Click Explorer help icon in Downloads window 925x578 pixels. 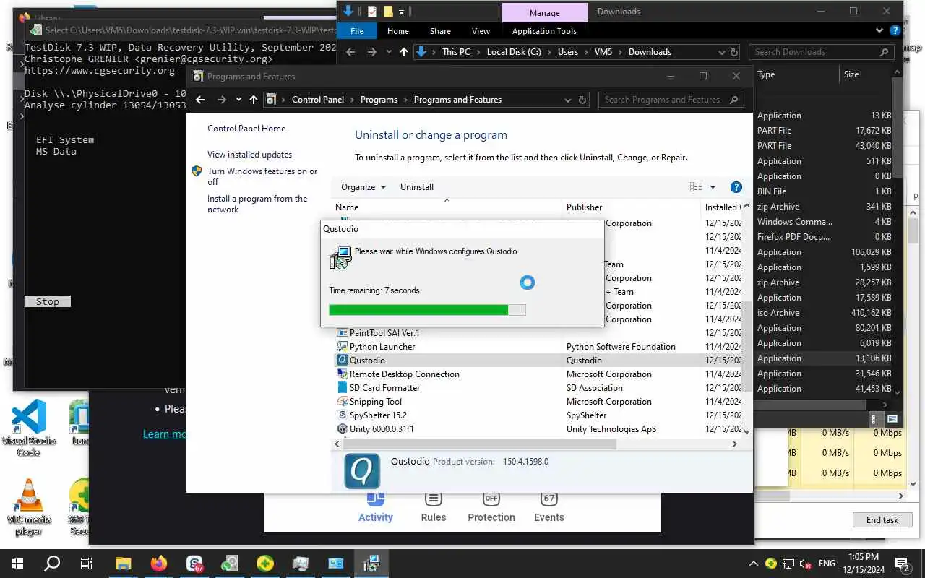(895, 31)
